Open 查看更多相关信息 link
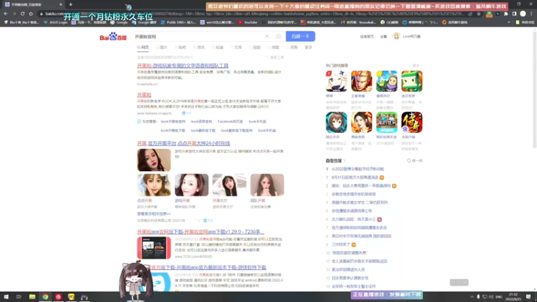 click(154, 213)
